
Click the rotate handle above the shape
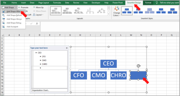139,66
